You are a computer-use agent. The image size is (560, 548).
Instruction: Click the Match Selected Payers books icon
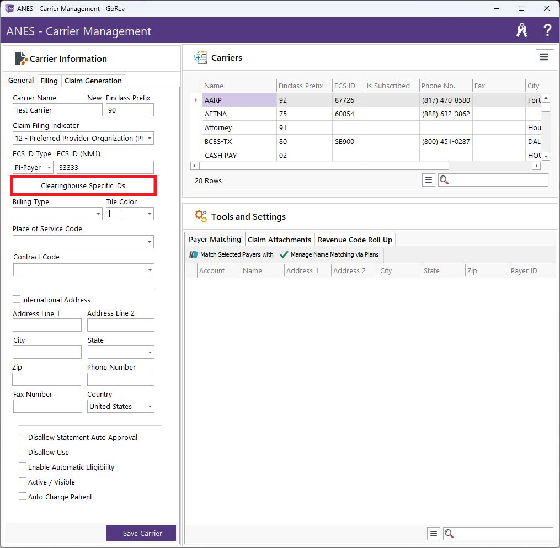click(x=193, y=254)
